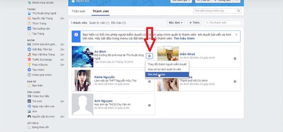Show Đã chặn (0) list

pyautogui.click(x=119, y=23)
